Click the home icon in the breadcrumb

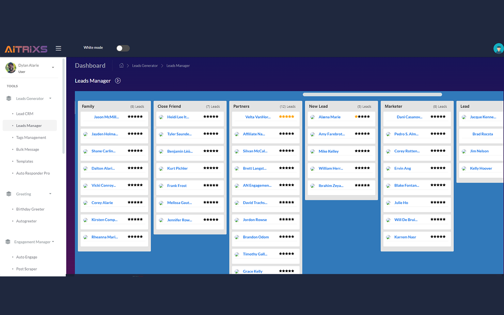point(121,65)
